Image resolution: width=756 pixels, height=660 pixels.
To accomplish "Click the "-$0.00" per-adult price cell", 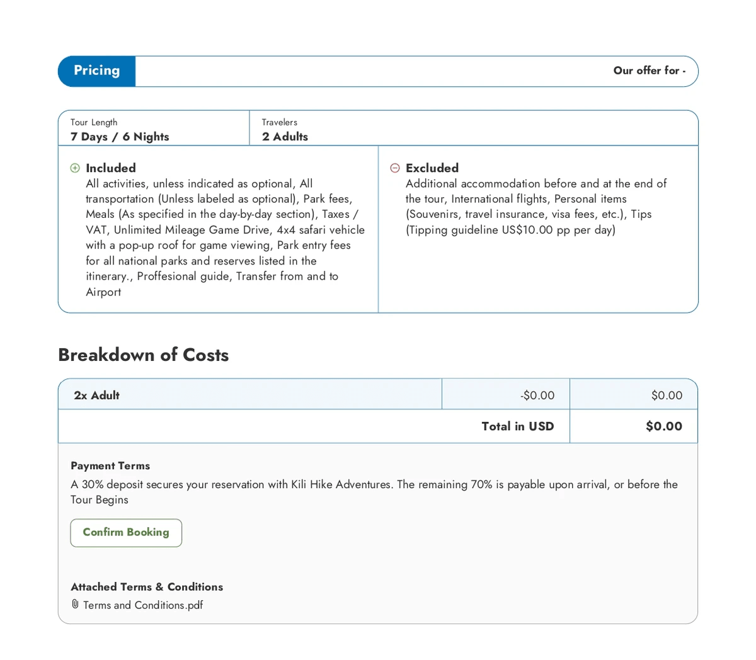I will click(537, 395).
